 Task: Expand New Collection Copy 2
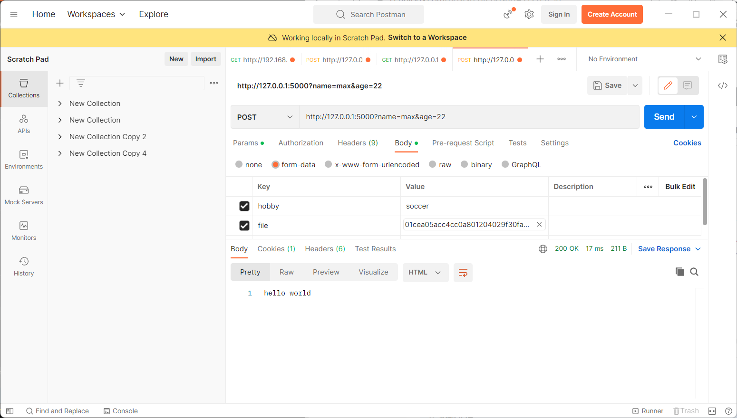click(60, 137)
